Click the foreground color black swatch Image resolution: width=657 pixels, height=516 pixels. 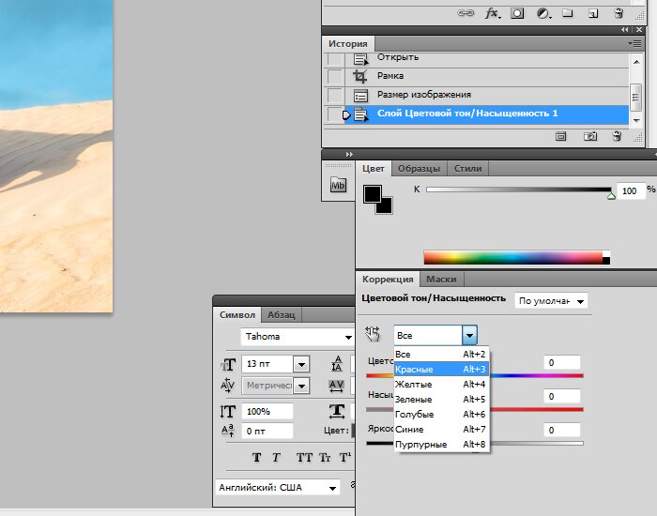pyautogui.click(x=372, y=193)
